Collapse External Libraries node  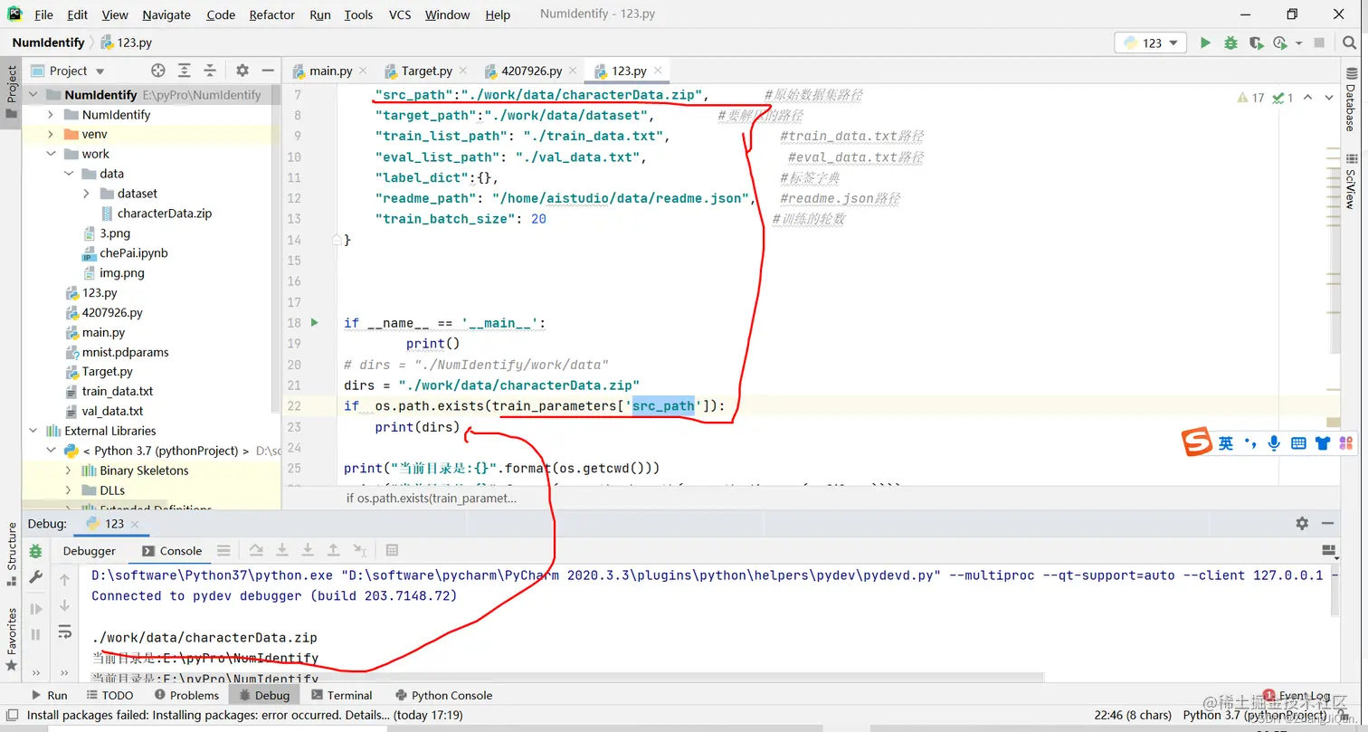tap(33, 431)
